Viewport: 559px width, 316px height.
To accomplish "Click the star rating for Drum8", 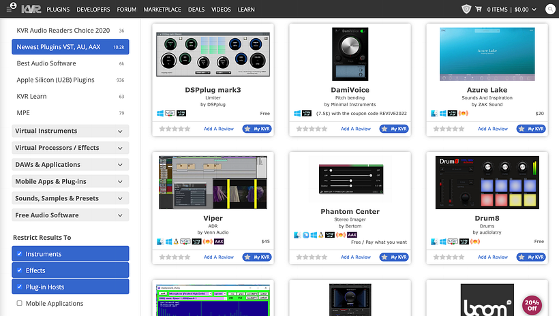I will click(x=449, y=257).
